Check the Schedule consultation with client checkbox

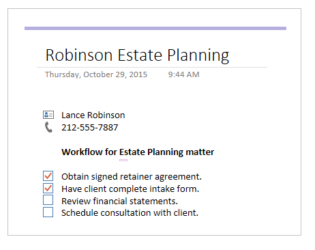48,212
